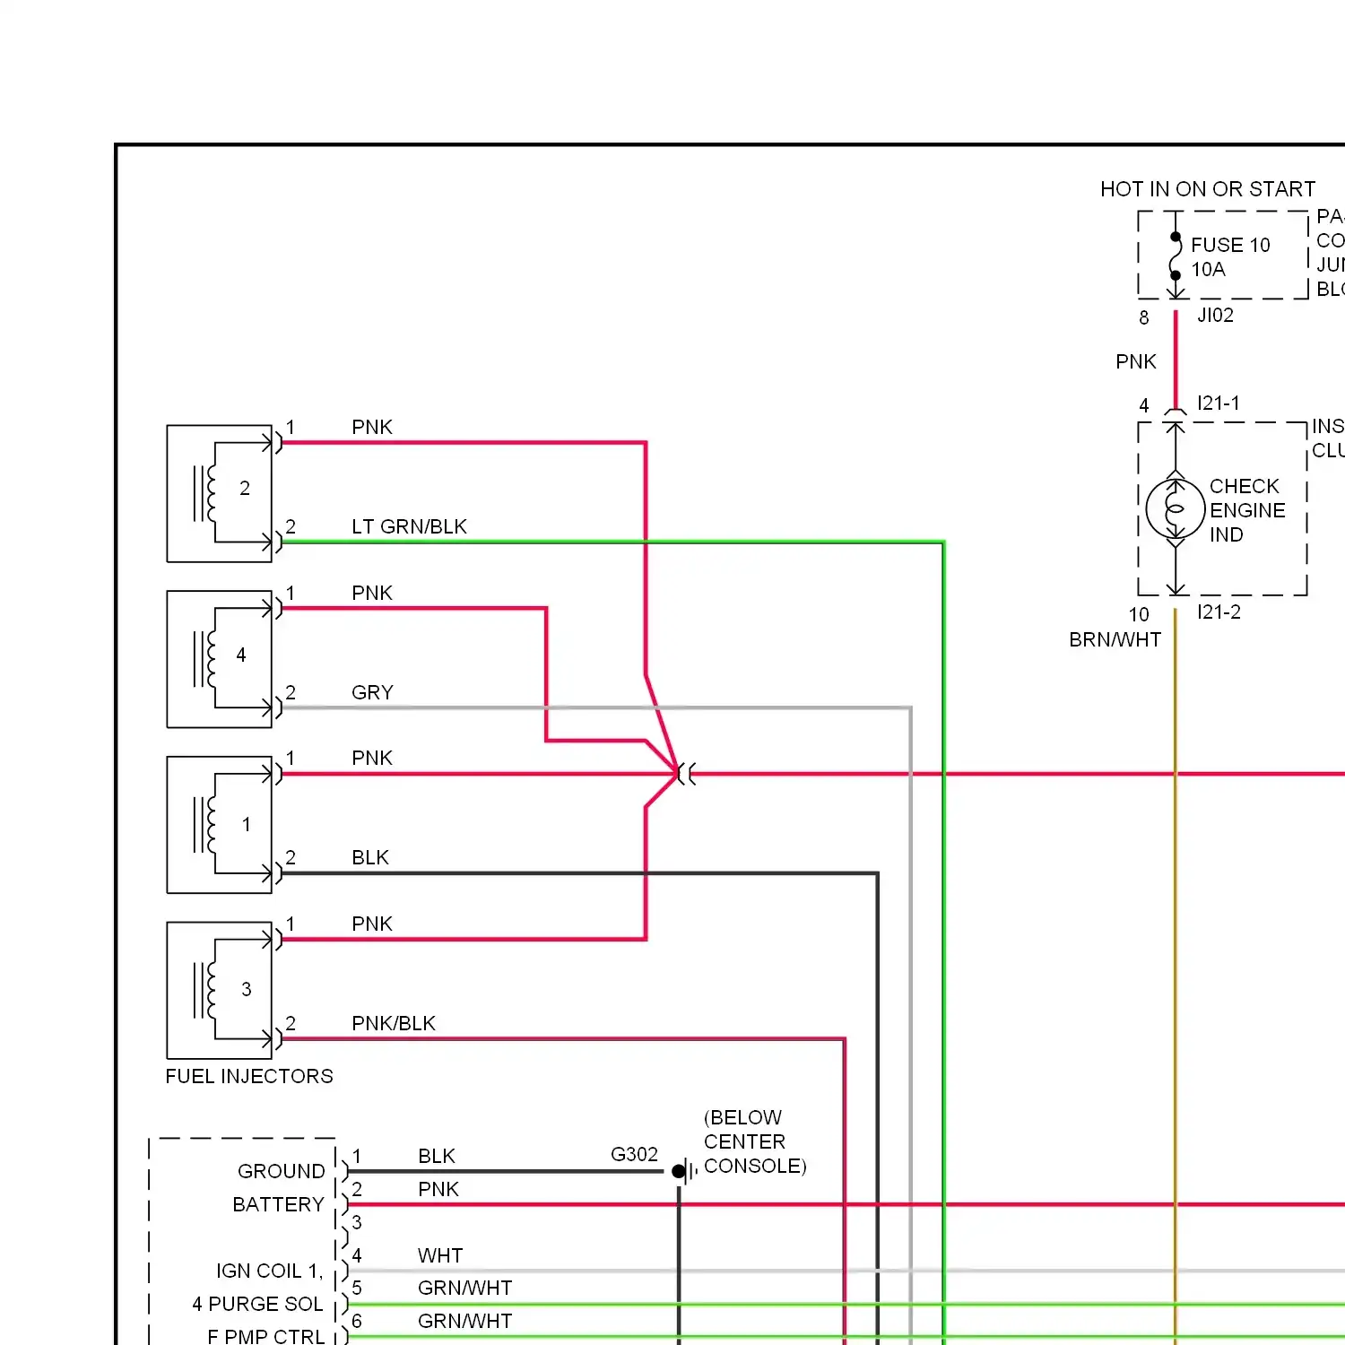The height and width of the screenshot is (1345, 1345).
Task: Click the "4 PURGE SOL" terminal label
Action: (257, 1304)
